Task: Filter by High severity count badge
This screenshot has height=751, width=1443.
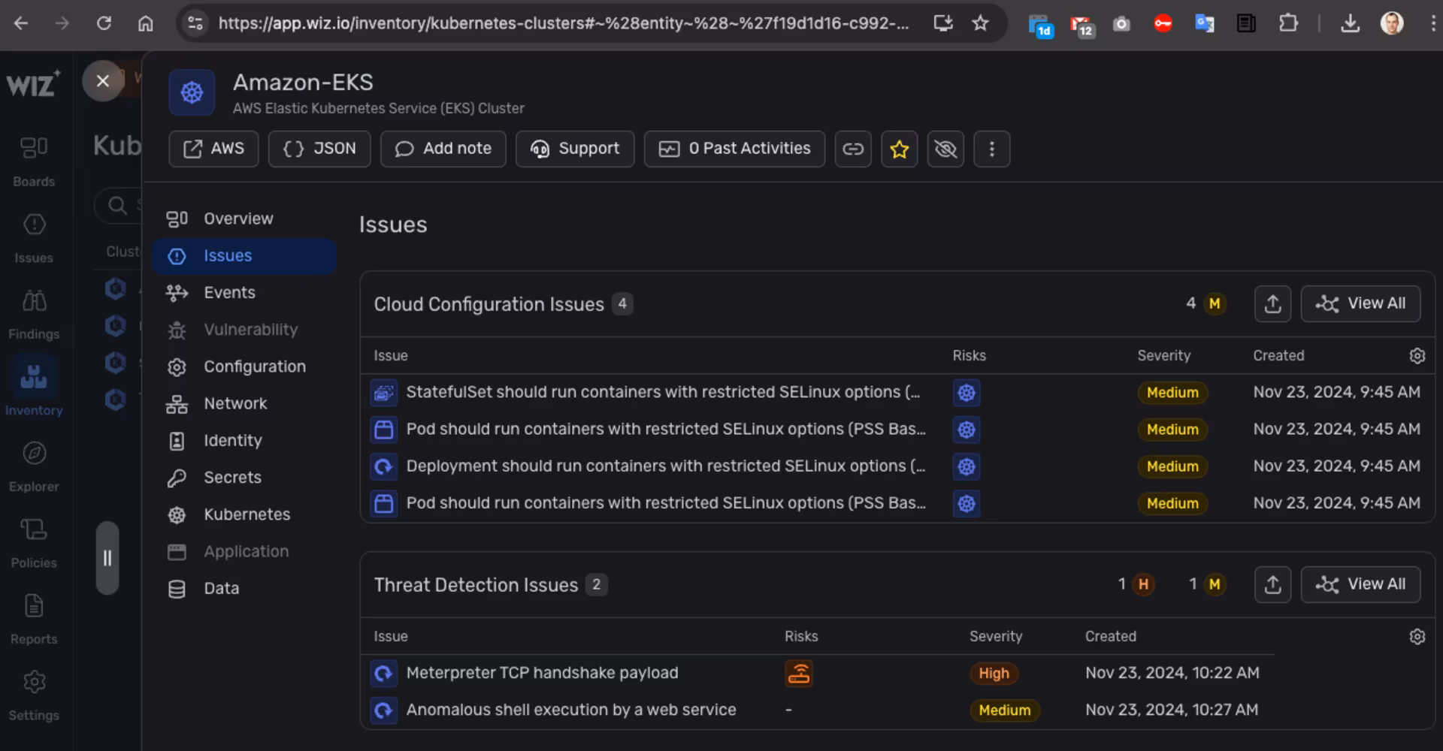Action: point(1142,584)
